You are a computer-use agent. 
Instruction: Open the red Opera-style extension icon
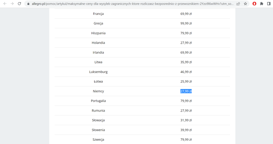coord(254,4)
